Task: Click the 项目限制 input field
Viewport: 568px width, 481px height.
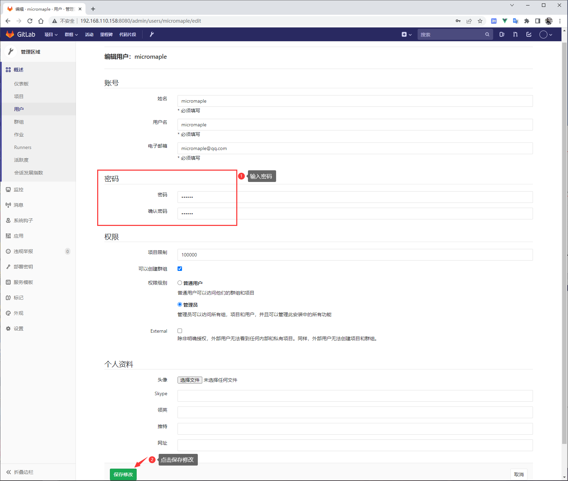Action: [355, 255]
